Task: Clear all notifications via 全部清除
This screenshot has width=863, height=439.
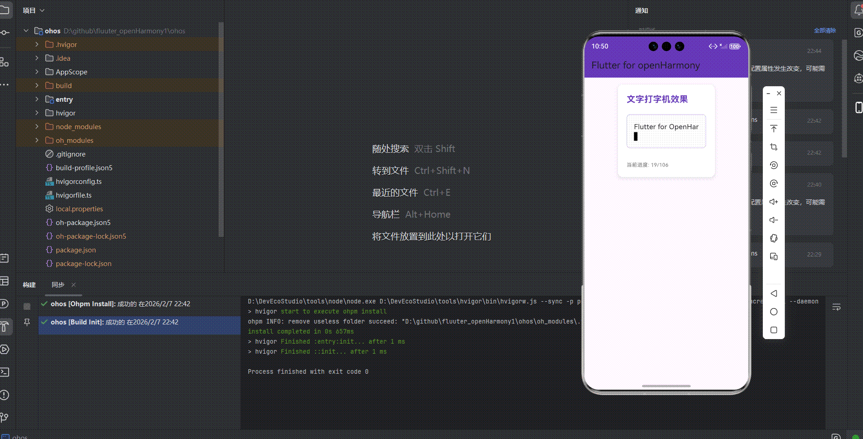Action: 825,31
